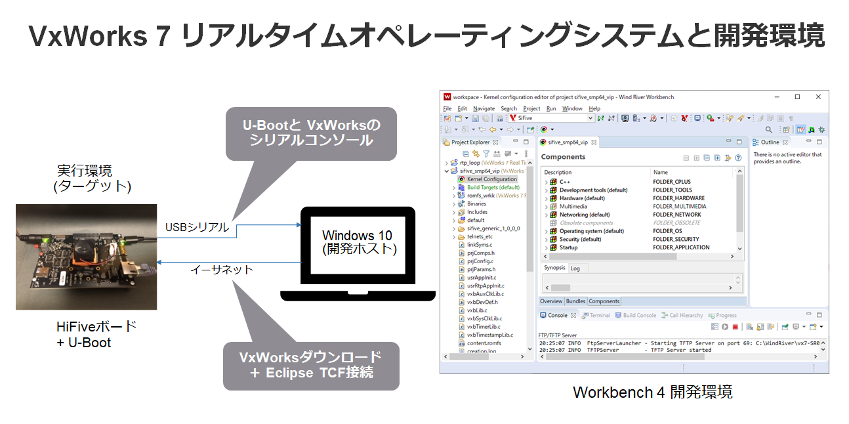Select the Terminal tab
Viewport: 849px width, 424px height.
click(596, 316)
